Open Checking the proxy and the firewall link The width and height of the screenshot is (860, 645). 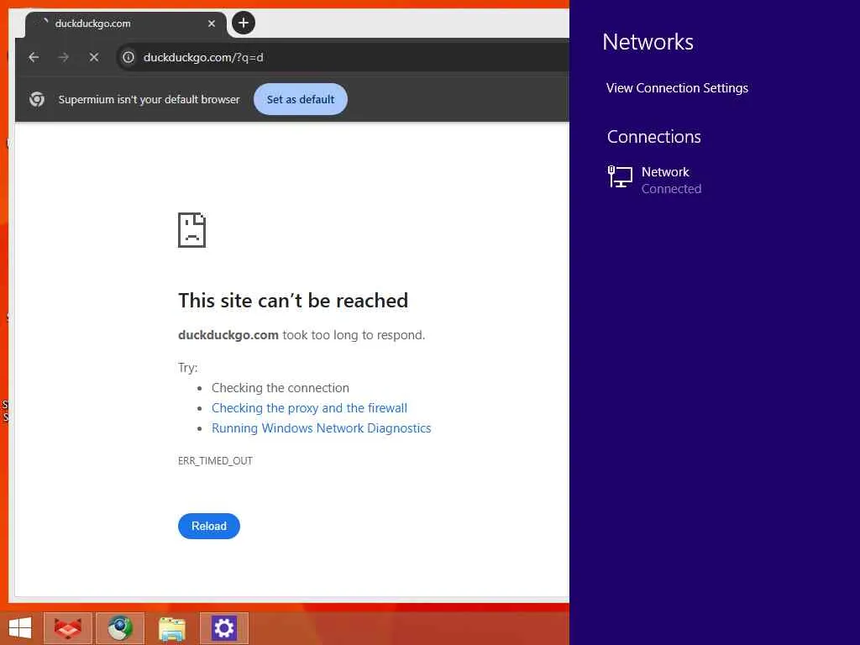point(309,408)
